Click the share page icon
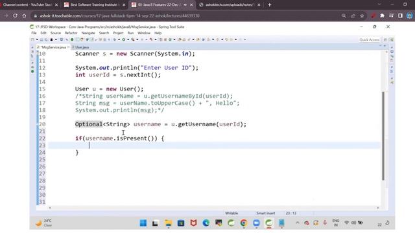Image resolution: width=415 pixels, height=233 pixels. pos(353,16)
